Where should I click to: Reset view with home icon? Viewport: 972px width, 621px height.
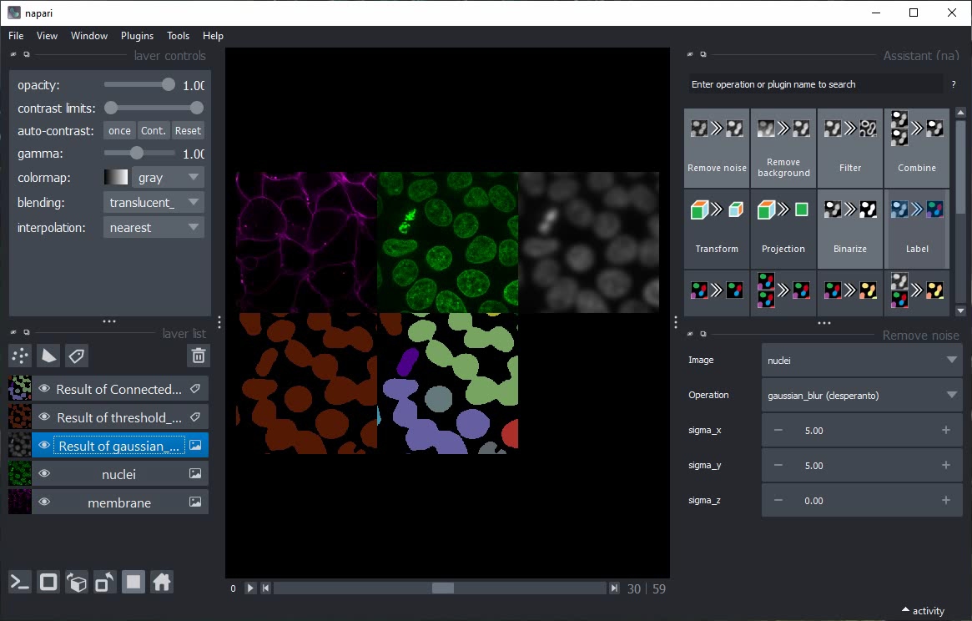(162, 582)
